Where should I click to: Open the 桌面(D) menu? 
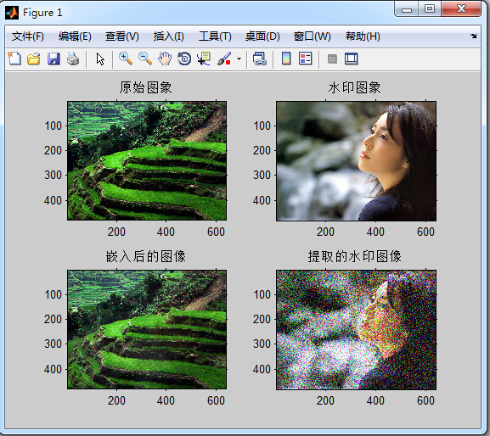(x=262, y=36)
